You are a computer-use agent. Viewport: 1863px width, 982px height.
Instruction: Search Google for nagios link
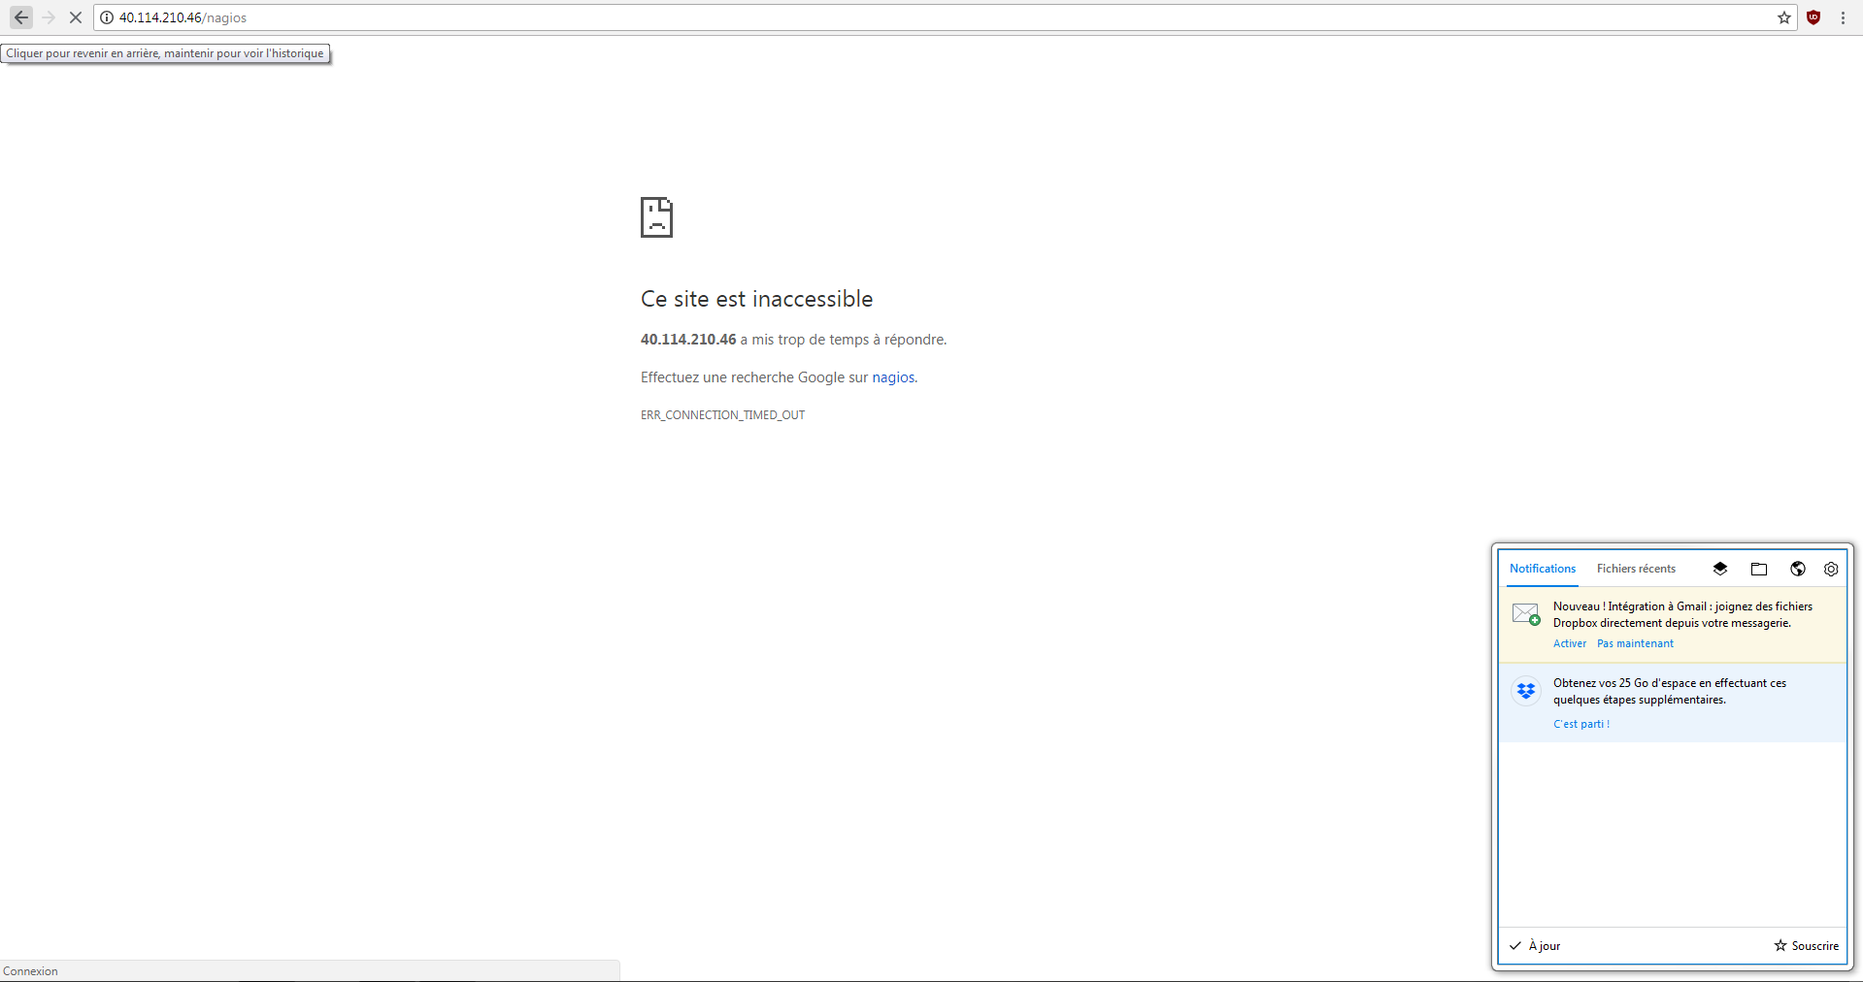[893, 377]
